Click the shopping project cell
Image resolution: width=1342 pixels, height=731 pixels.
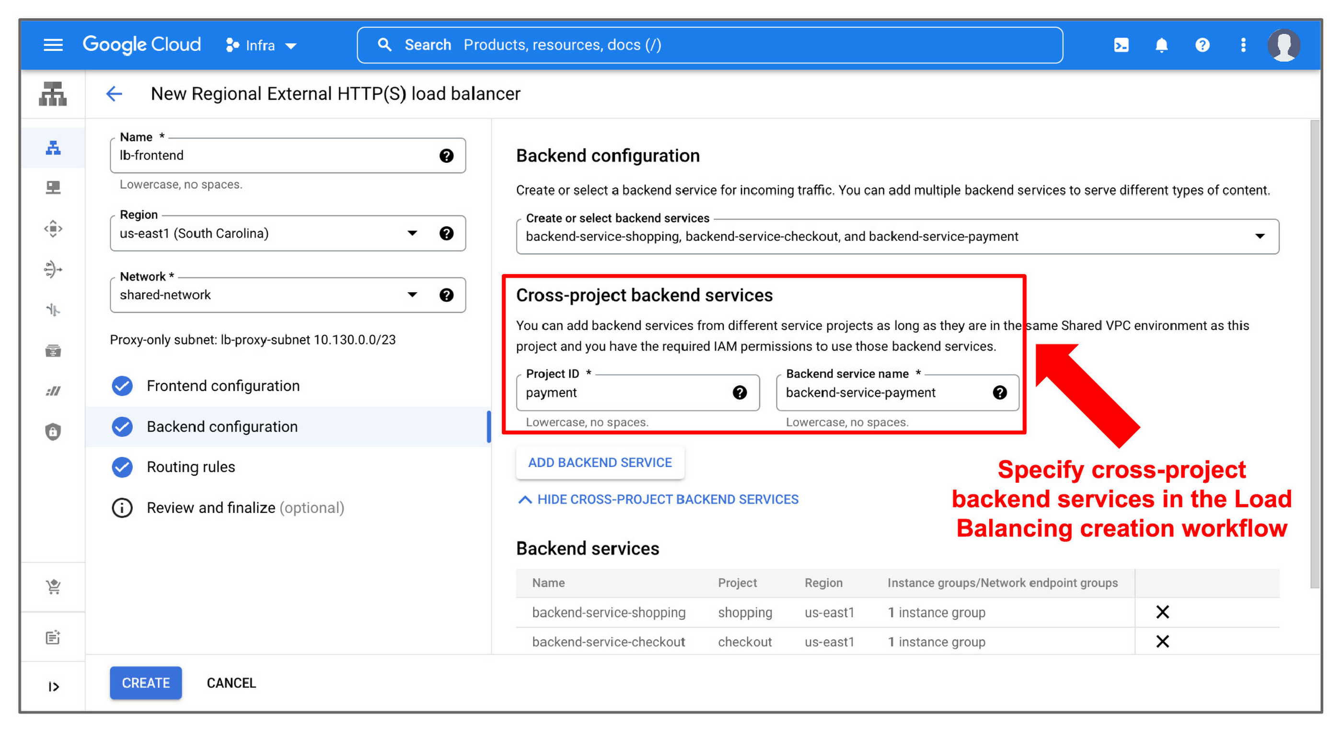point(745,612)
